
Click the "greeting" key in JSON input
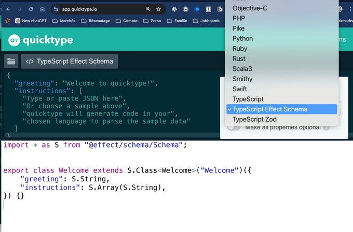click(34, 83)
